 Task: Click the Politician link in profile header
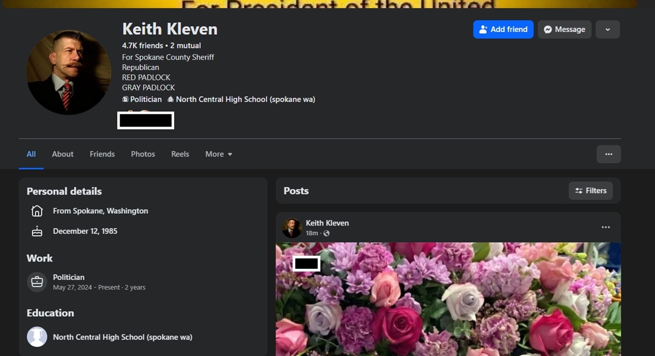pyautogui.click(x=146, y=99)
